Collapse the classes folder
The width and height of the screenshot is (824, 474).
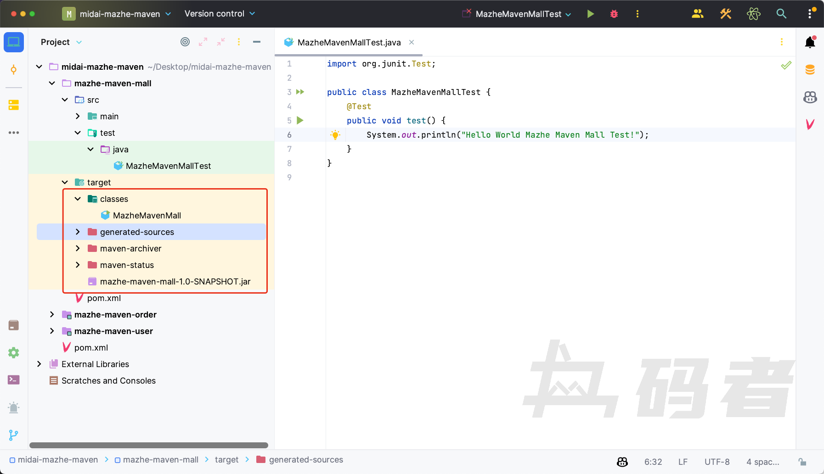click(78, 199)
